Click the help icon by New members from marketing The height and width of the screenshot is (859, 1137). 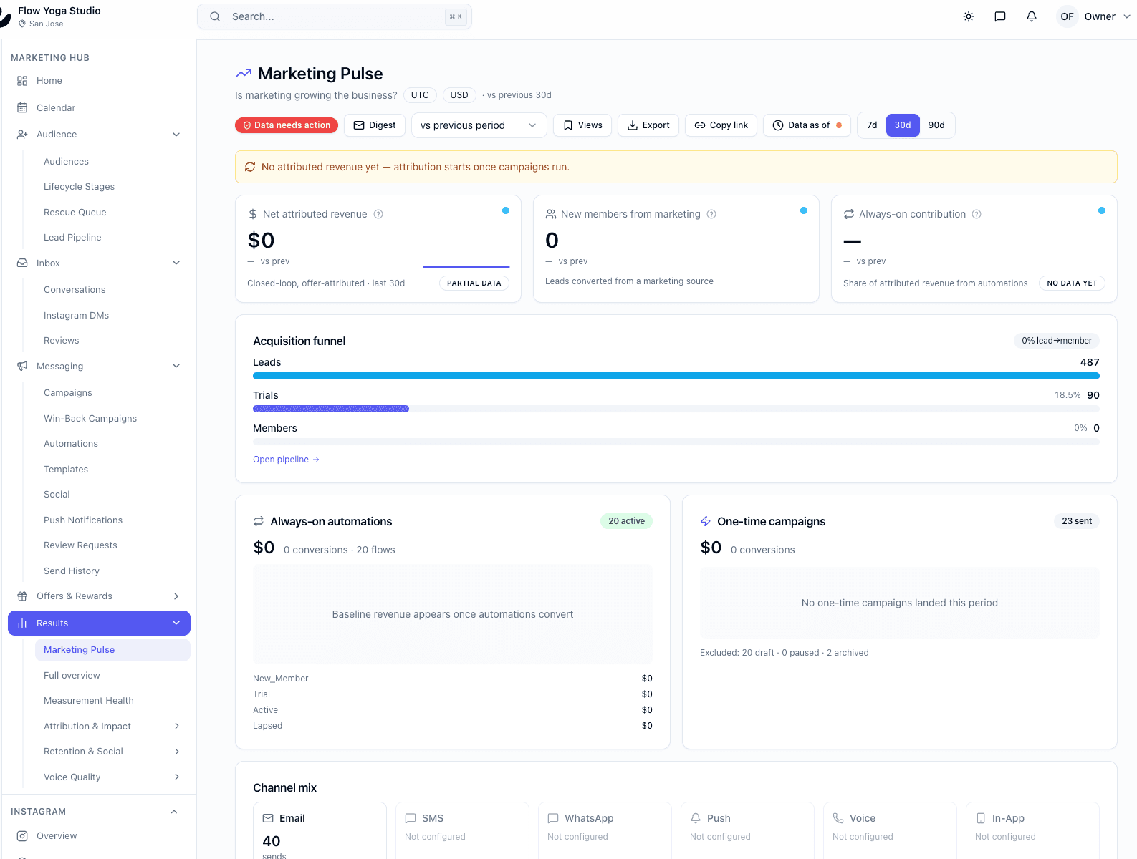(711, 214)
